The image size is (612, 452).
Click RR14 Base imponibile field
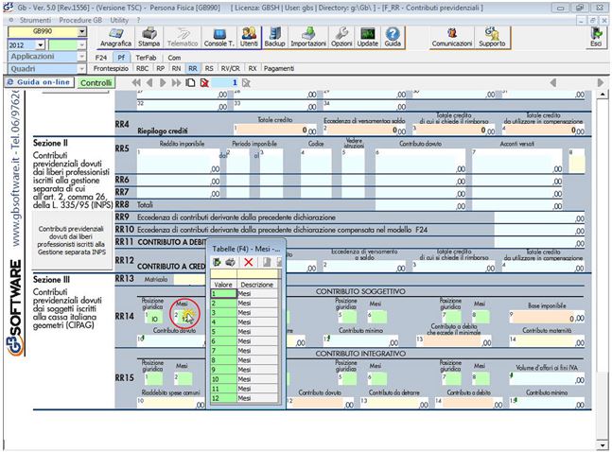click(547, 317)
